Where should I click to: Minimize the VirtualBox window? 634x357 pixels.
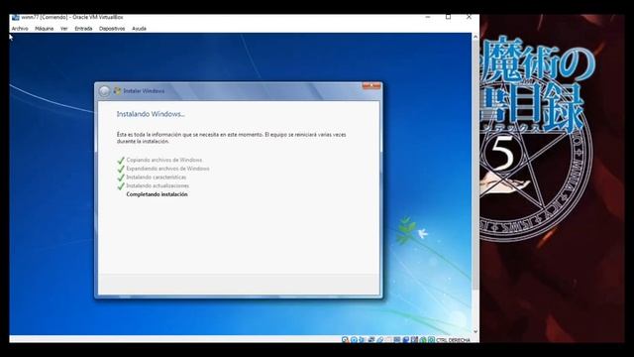(x=428, y=17)
